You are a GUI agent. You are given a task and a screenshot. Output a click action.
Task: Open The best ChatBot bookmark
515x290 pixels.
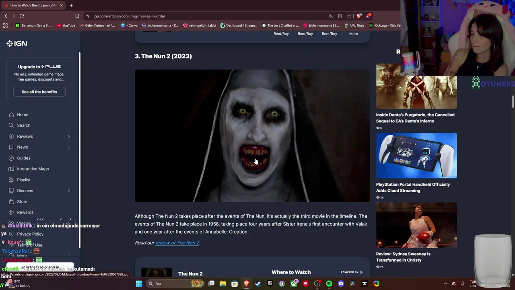[280, 25]
